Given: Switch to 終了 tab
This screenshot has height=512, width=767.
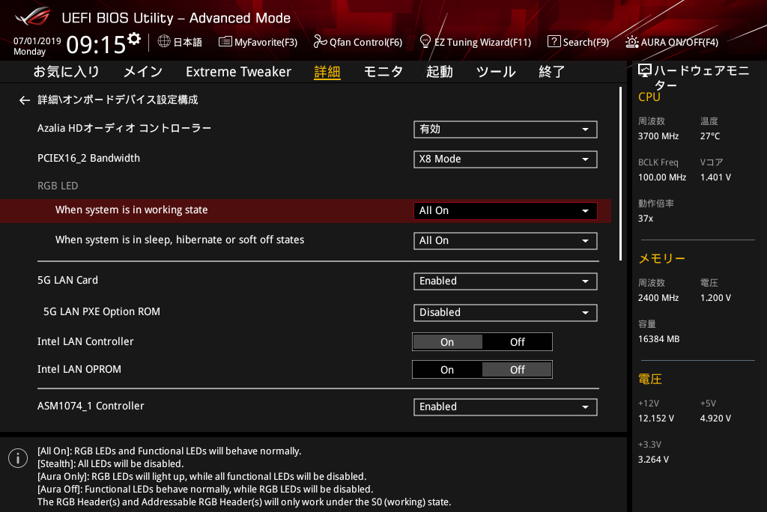Looking at the screenshot, I should pos(552,72).
